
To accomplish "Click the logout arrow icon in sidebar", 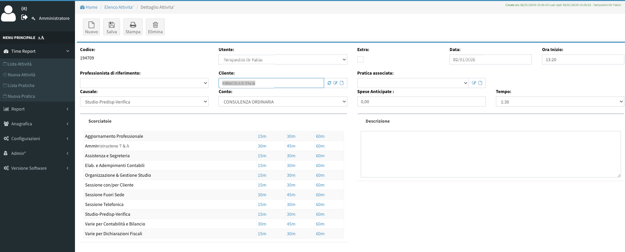I will [x=24, y=17].
